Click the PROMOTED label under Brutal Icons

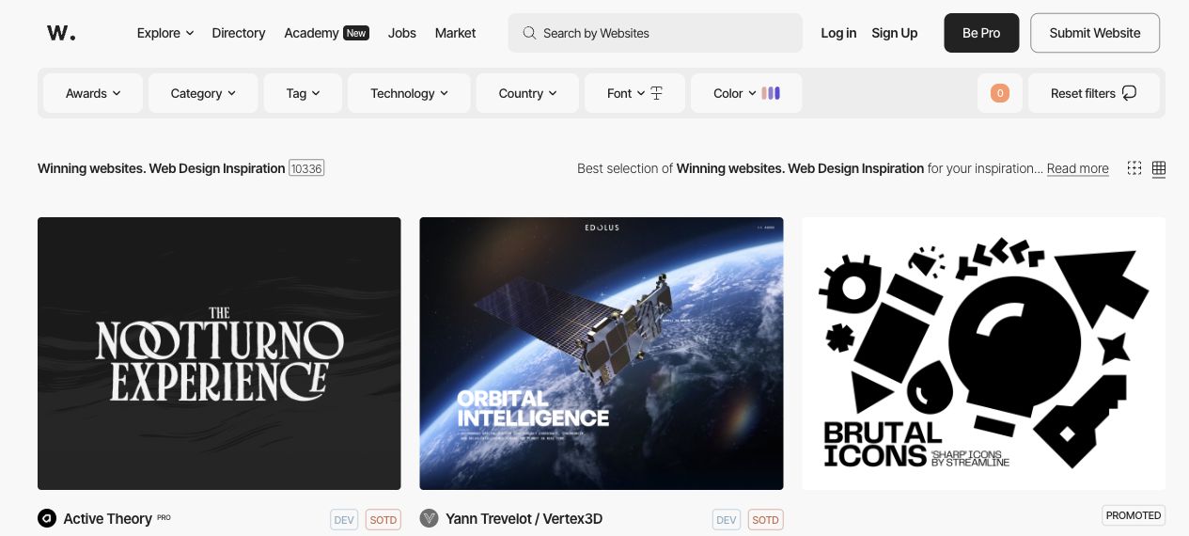click(1134, 515)
